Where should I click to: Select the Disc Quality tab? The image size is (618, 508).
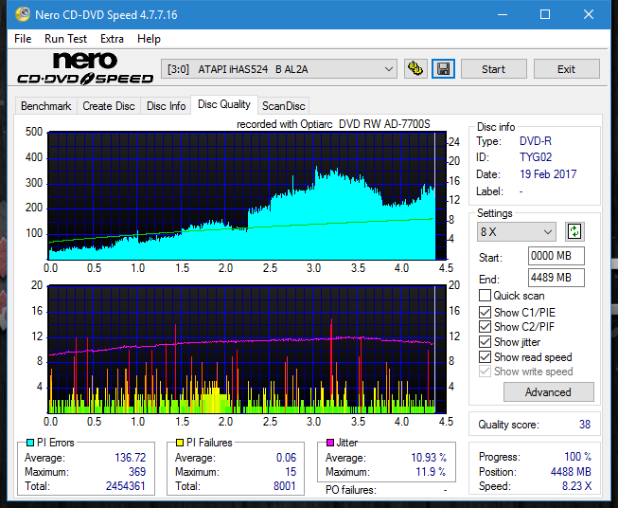224,104
